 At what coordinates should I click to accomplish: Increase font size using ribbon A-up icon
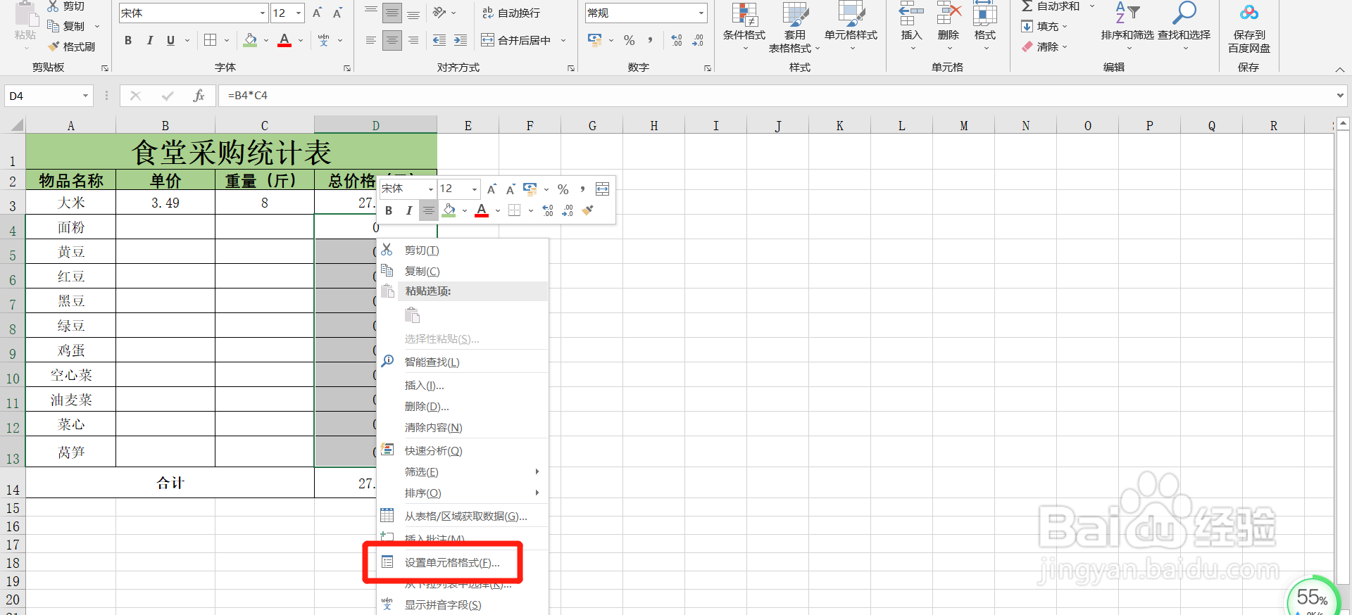(318, 13)
